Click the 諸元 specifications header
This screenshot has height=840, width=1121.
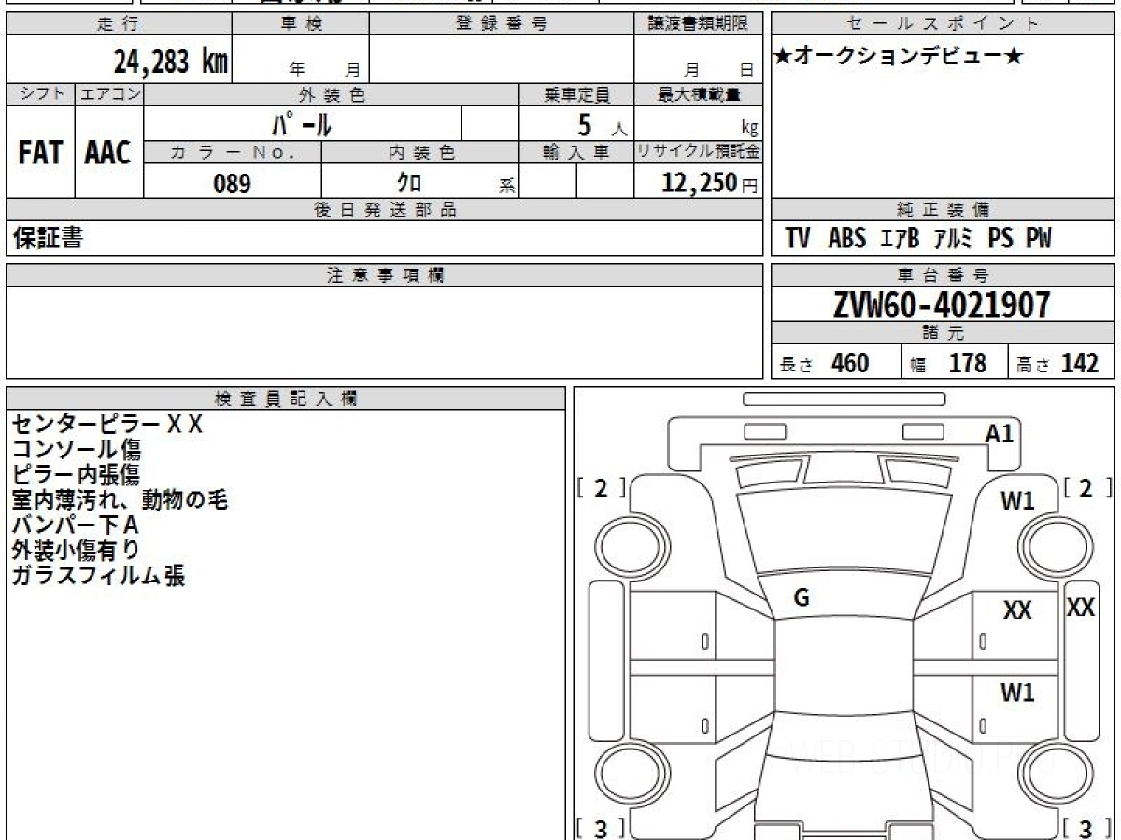943,333
